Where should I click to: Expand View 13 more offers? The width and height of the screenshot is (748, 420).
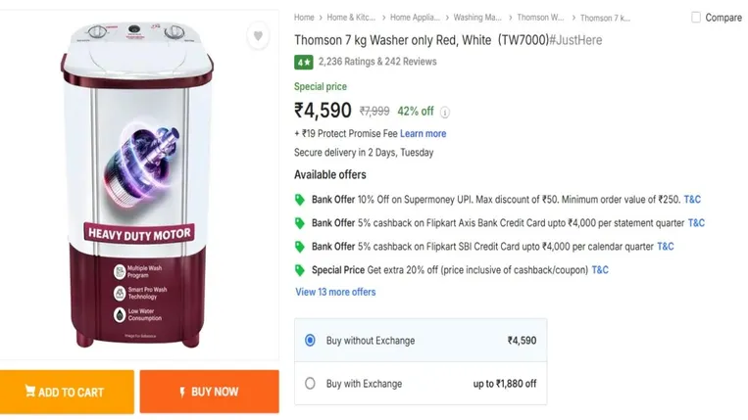pyautogui.click(x=335, y=292)
